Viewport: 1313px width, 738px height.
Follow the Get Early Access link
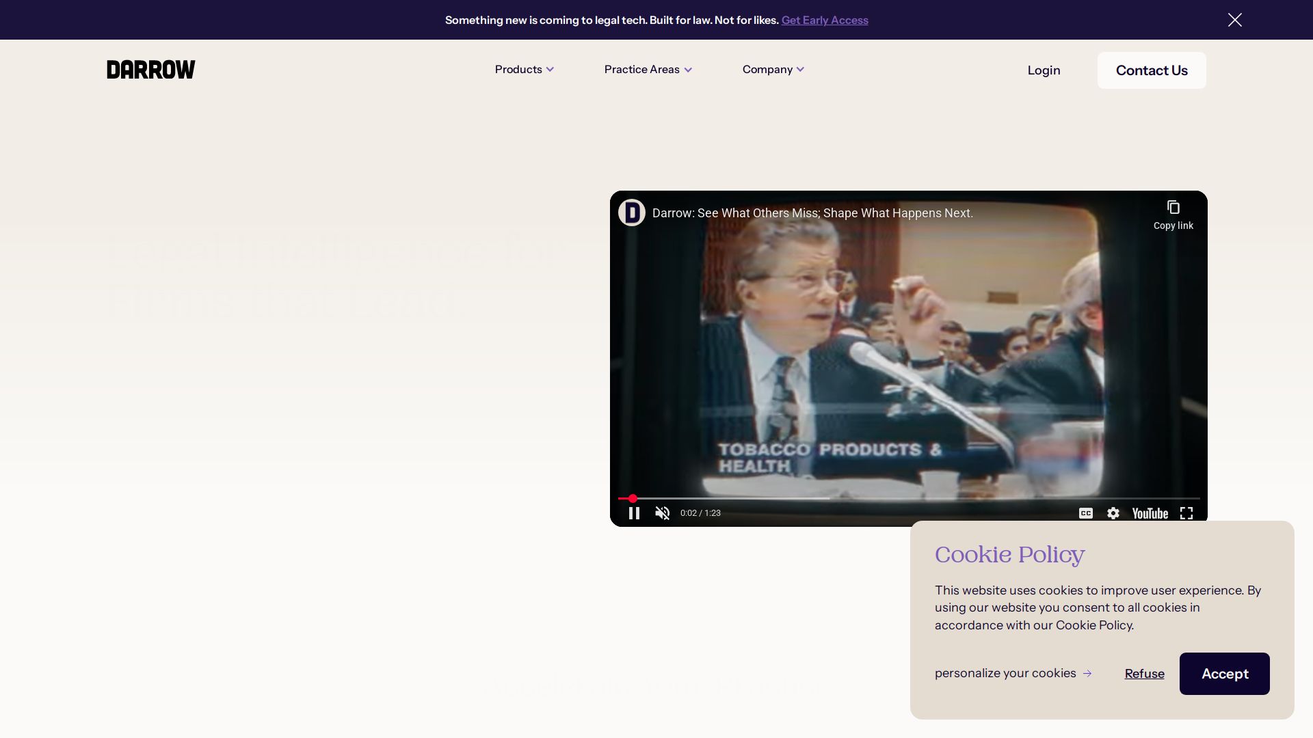click(x=824, y=20)
